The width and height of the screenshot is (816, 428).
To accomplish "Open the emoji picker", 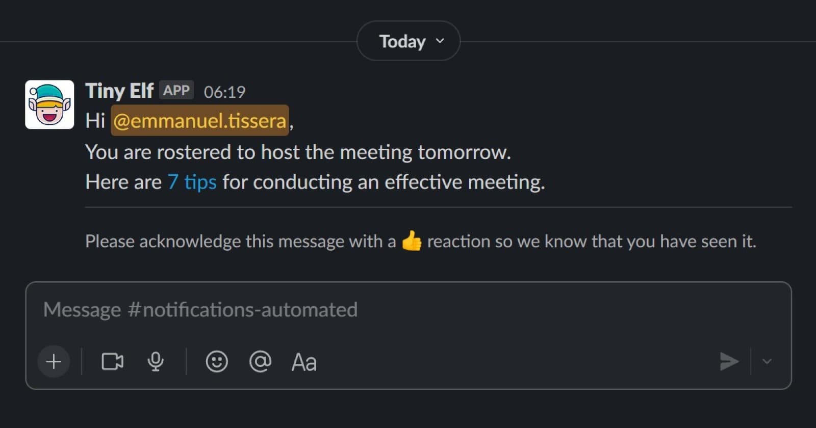I will [216, 362].
